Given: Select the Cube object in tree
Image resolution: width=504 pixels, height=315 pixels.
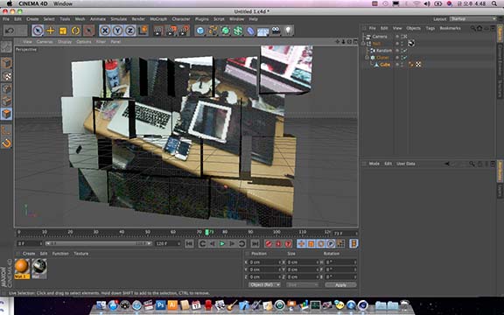Looking at the screenshot, I should [x=385, y=65].
